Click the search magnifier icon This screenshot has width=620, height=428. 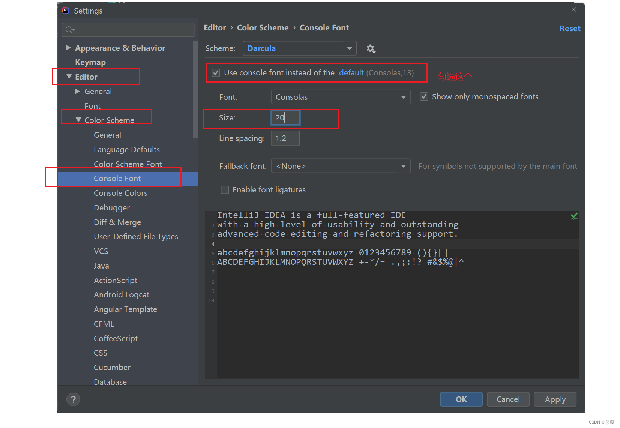click(70, 30)
